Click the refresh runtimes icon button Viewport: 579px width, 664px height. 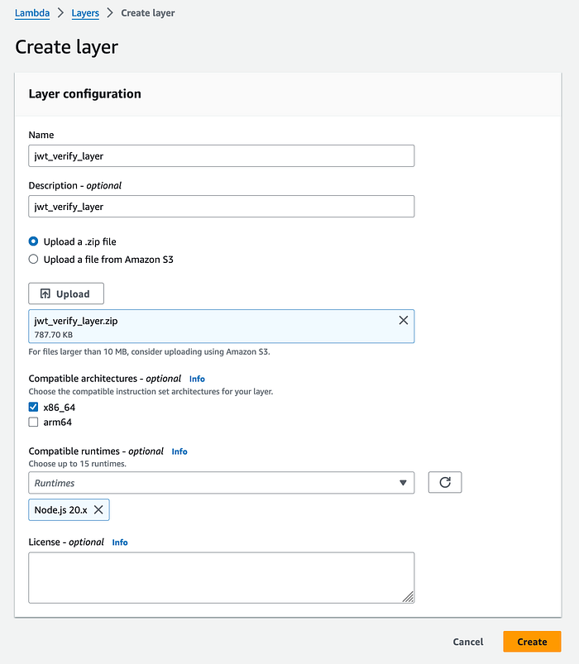coord(445,482)
